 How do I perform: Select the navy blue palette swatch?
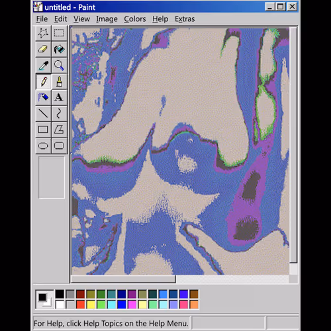click(x=122, y=294)
